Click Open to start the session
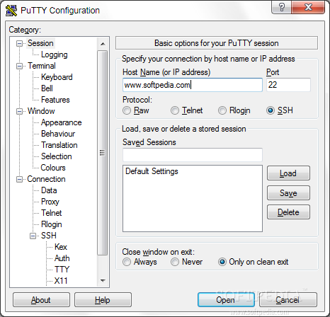This screenshot has height=317, width=330. 226,300
